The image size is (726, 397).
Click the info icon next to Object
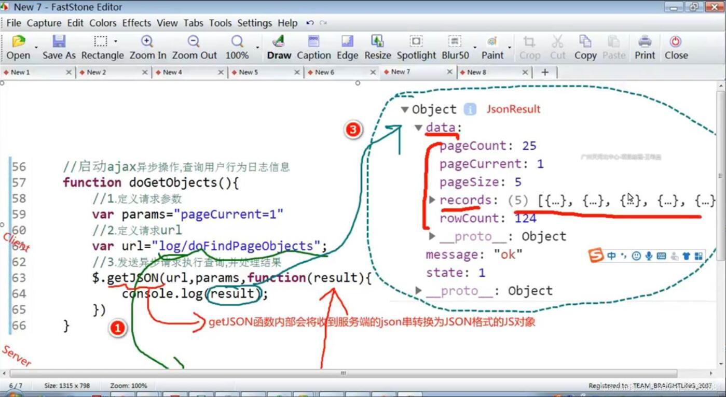pyautogui.click(x=470, y=109)
